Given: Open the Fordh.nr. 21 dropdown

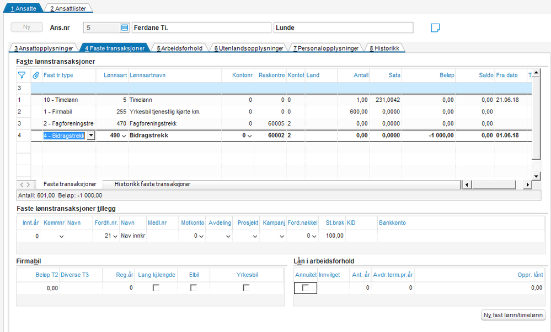Looking at the screenshot, I should 115,236.
